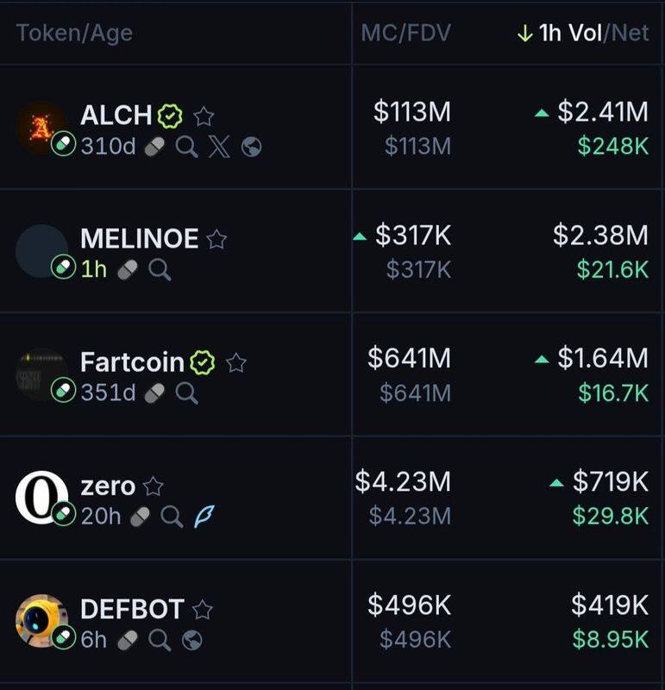Click the search icon under ALCH
Viewport: 665px width, 690px height.
coord(186,147)
